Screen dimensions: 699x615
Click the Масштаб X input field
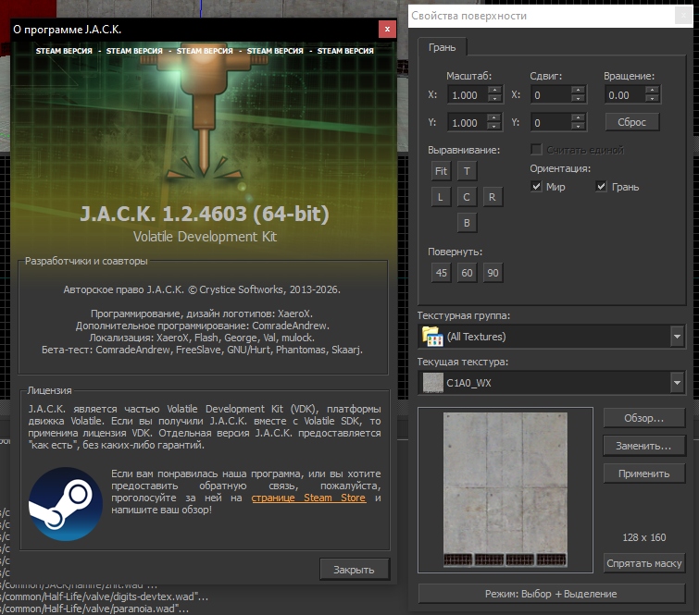(x=468, y=95)
